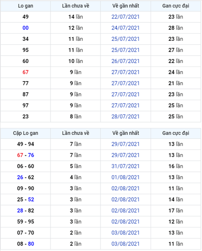Select the blue number 76 in pair
Viewport: 202px width, 251px height.
[x=31, y=155]
